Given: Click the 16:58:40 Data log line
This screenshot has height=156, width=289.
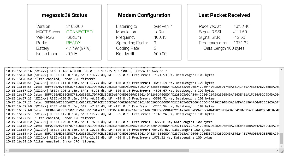Looking at the screenshot, I should (104, 134).
